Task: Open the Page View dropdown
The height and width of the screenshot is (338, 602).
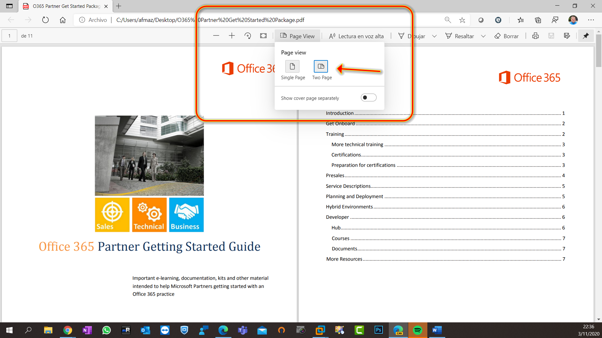Action: [x=297, y=36]
